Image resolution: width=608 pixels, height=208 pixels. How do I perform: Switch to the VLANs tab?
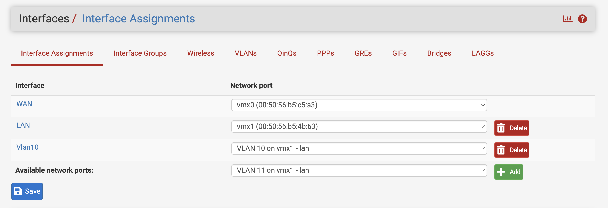[x=245, y=53]
